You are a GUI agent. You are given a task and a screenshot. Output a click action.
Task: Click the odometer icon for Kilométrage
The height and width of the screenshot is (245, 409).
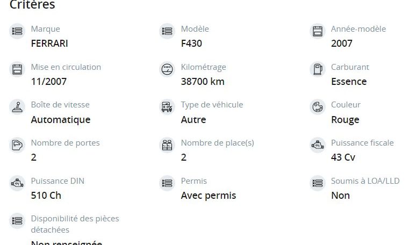pyautogui.click(x=167, y=69)
